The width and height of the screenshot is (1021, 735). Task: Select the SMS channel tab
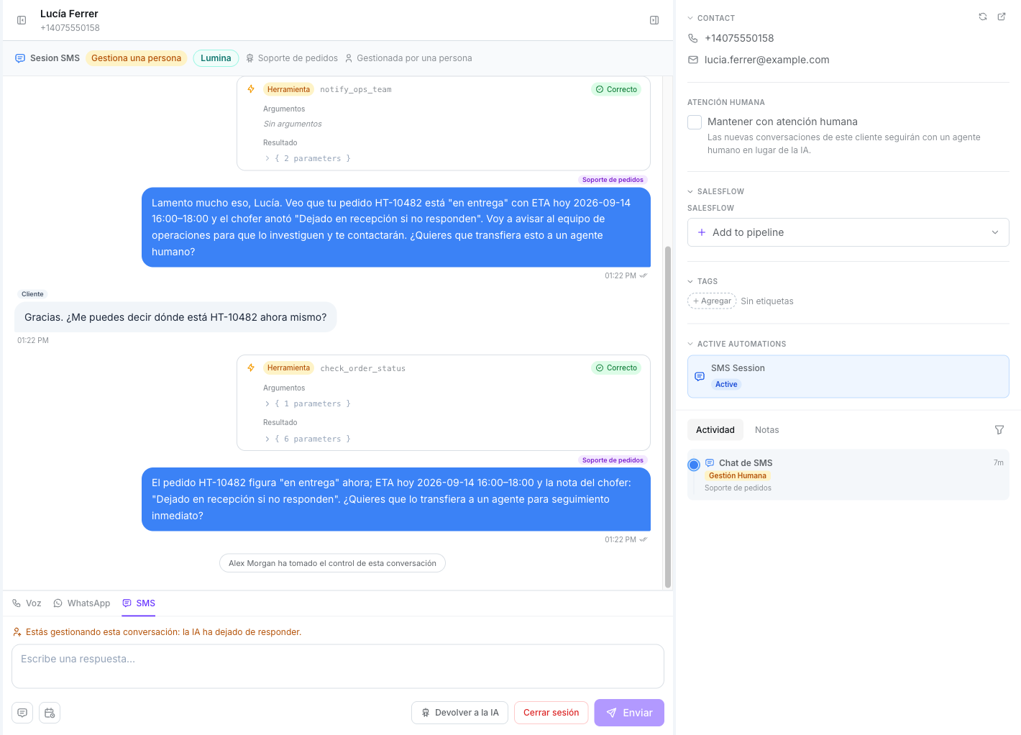click(139, 603)
